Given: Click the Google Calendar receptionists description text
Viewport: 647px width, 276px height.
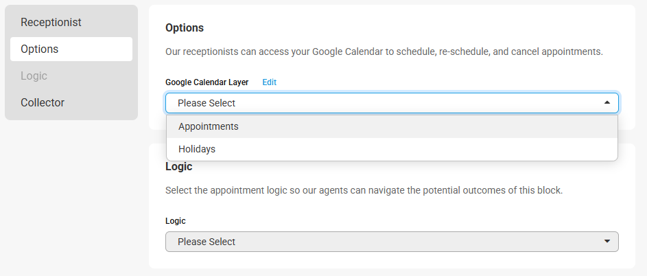Looking at the screenshot, I should click(384, 51).
